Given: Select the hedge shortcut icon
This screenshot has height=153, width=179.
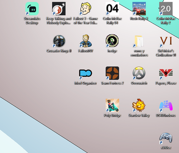Looking at the screenshot, I should (x=112, y=41).
